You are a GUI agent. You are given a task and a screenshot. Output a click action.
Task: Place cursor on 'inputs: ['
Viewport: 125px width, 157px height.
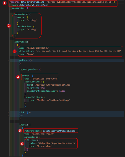pyautogui.click(x=25, y=125)
